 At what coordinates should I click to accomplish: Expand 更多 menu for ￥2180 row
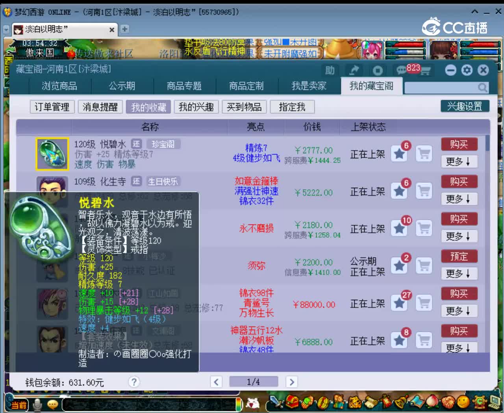click(x=459, y=236)
